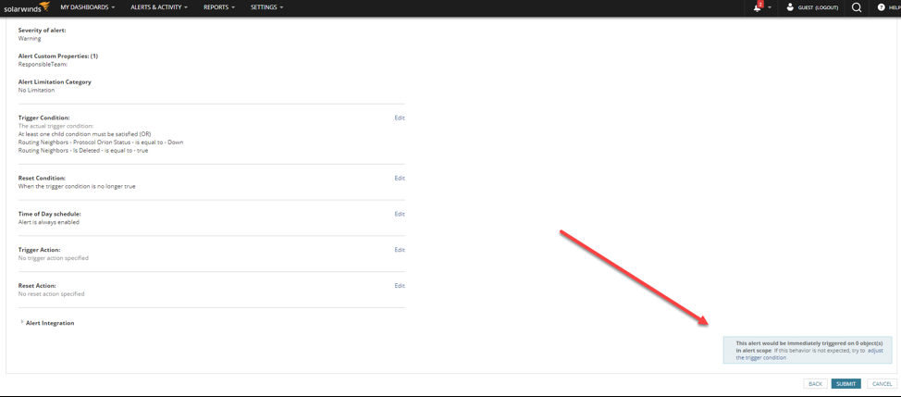Select the 'Alert Limitation Category' heading
Screen dimensions: 901x397
[55, 82]
